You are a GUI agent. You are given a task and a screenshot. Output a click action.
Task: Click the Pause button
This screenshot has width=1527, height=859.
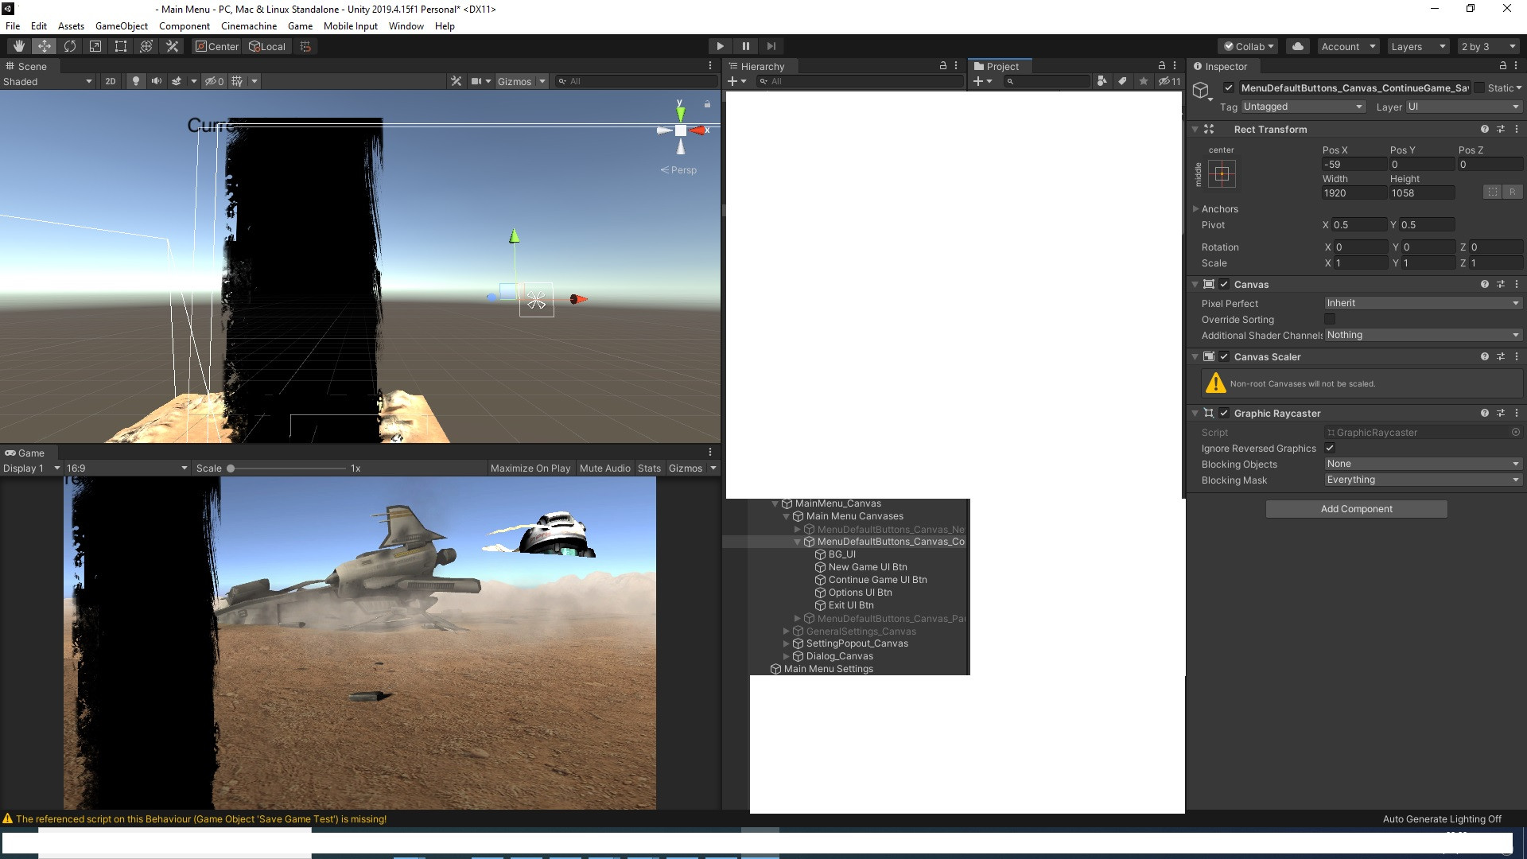(745, 46)
